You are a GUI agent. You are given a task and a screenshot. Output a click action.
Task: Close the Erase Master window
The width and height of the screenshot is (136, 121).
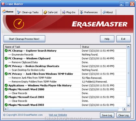coord(132,4)
